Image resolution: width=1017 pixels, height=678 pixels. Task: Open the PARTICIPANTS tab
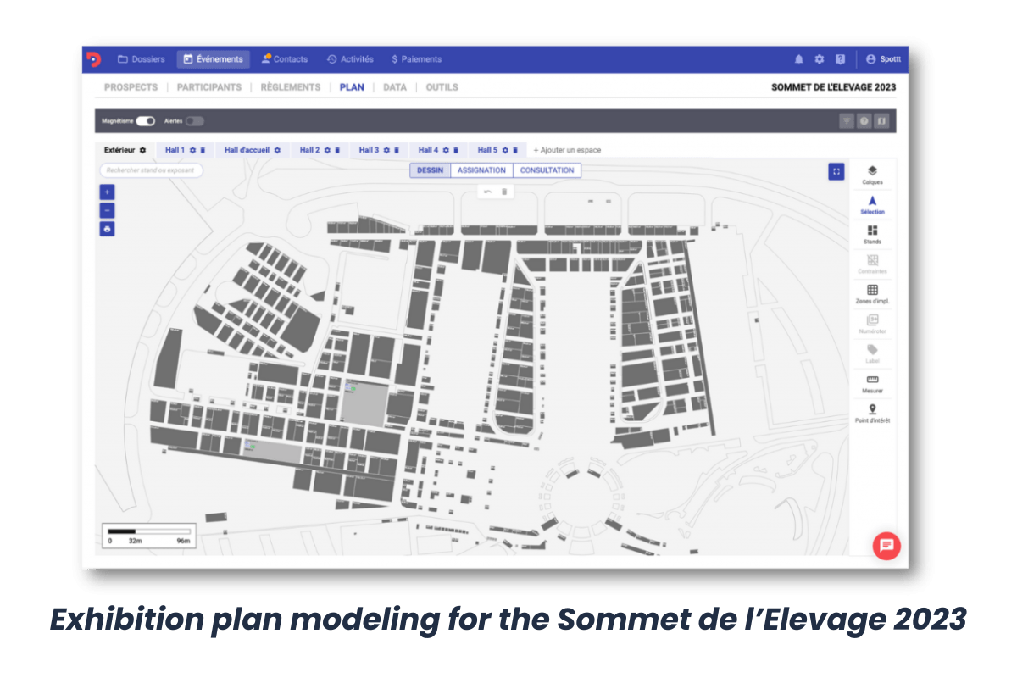[208, 87]
